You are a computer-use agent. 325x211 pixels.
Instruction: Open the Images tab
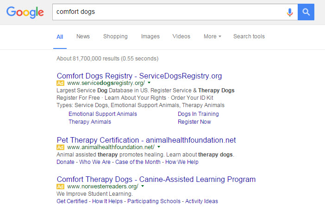(x=150, y=36)
